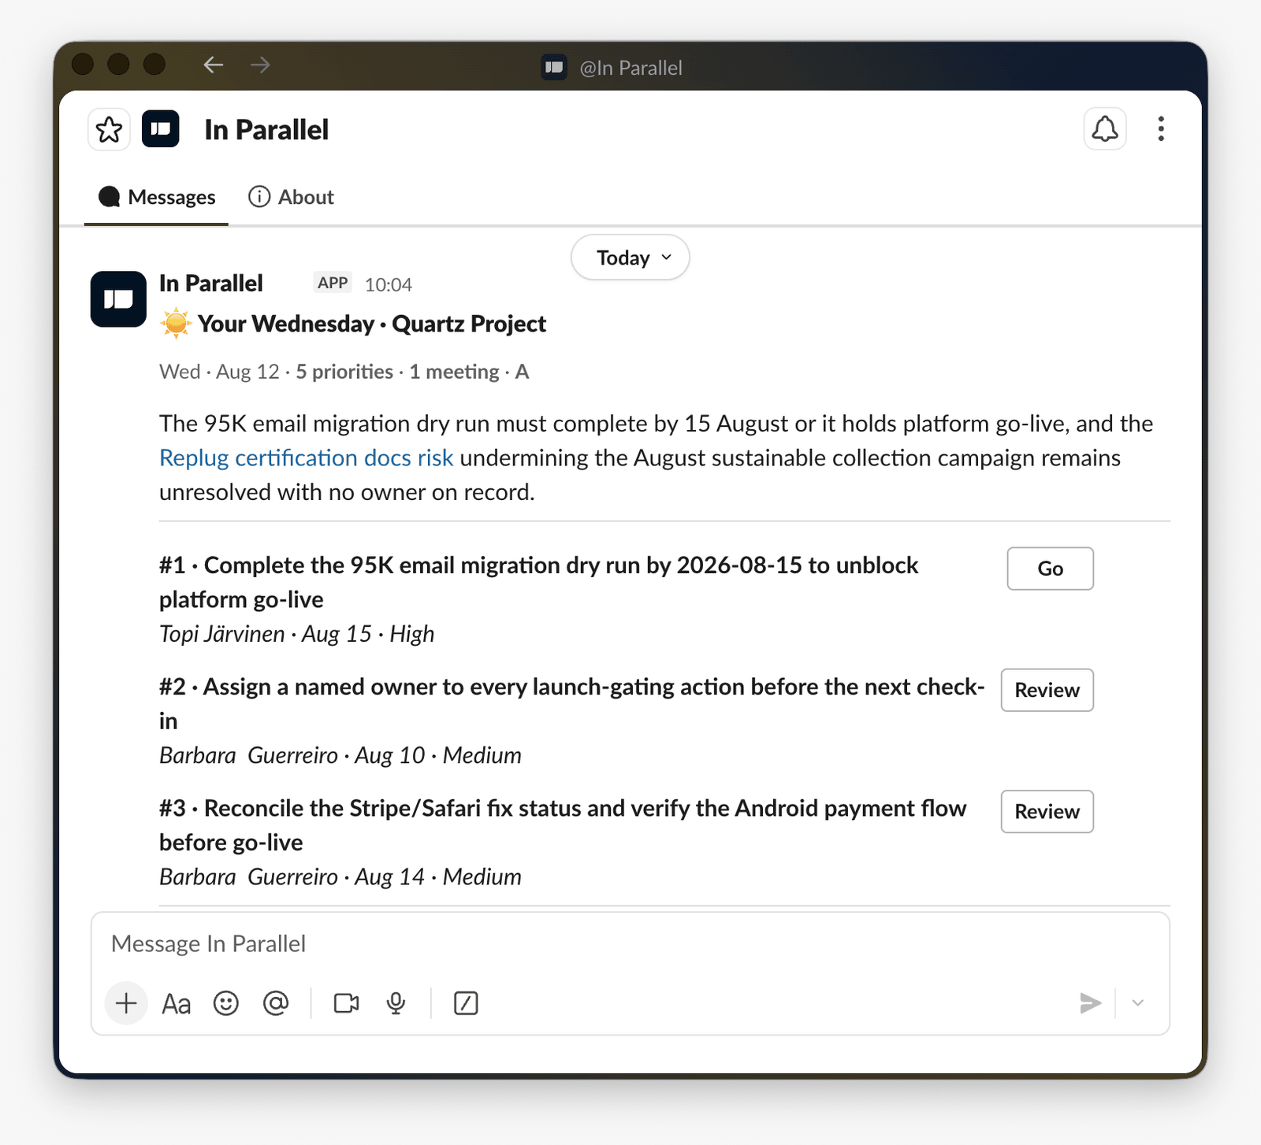Open the emoji picker
Image resolution: width=1261 pixels, height=1145 pixels.
(x=226, y=1003)
